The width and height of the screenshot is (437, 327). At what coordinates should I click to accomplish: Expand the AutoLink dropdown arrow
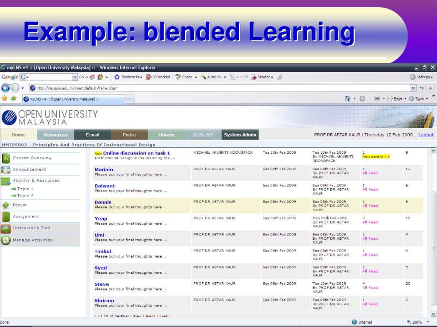pyautogui.click(x=224, y=77)
